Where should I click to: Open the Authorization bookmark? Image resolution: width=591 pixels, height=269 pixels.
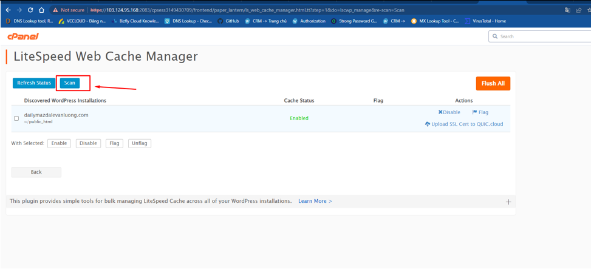pyautogui.click(x=309, y=21)
